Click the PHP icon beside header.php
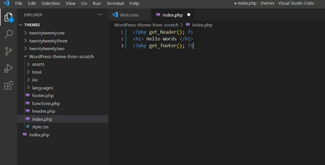Image resolution: width=325 pixels, height=165 pixels. tap(28, 111)
